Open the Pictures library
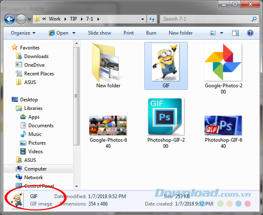The width and height of the screenshot is (263, 215). point(37,143)
